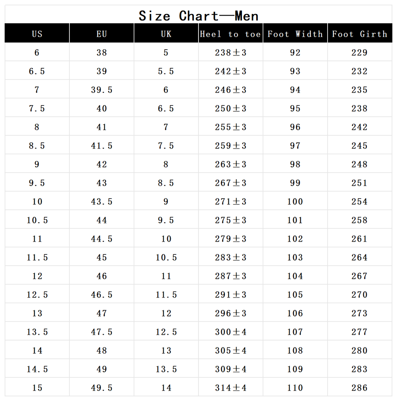The height and width of the screenshot is (401, 397).
Task: Select the UK size 10.5 cell
Action: pos(166,257)
